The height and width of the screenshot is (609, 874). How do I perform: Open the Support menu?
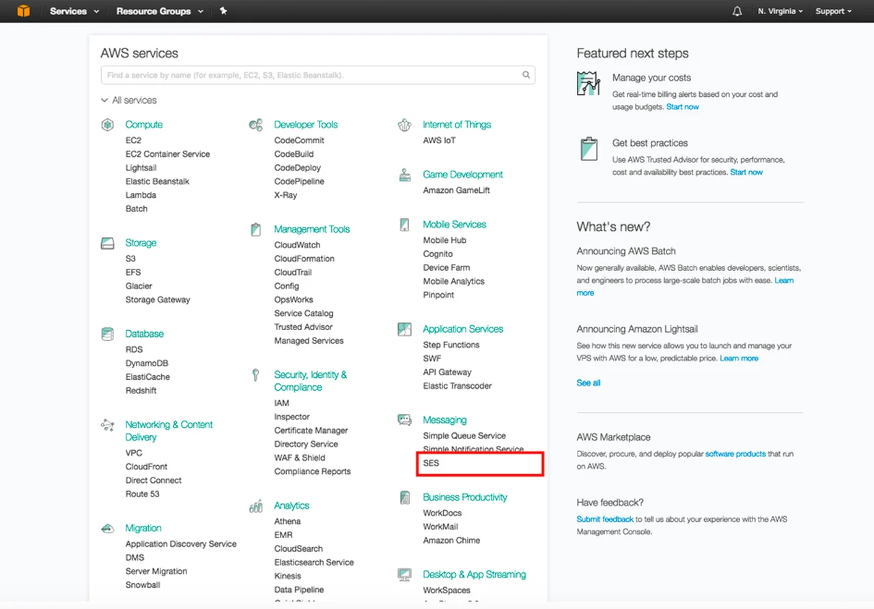click(x=834, y=12)
